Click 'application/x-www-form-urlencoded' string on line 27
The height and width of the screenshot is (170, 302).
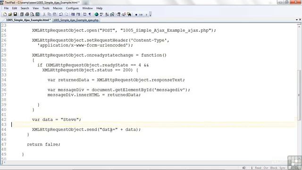[x=83, y=45]
